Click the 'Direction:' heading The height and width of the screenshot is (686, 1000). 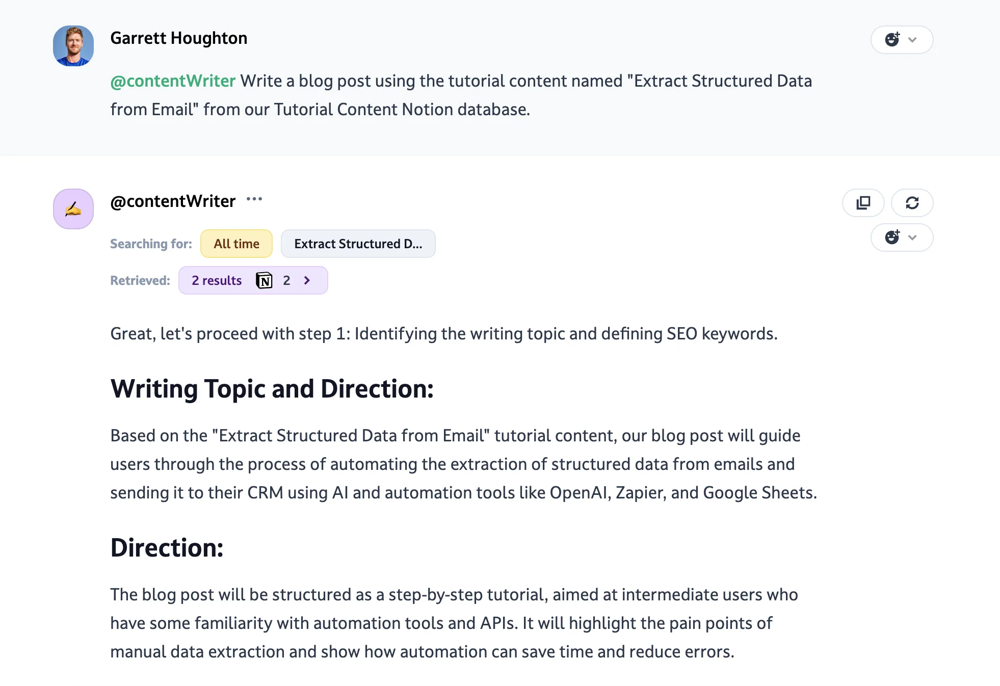(167, 548)
